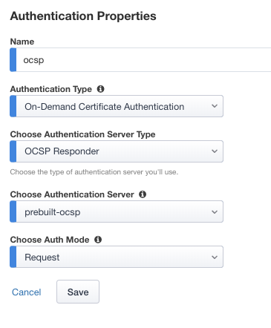Click the Choose Authentication Server Type label
This screenshot has height=328, width=271.
(x=82, y=134)
